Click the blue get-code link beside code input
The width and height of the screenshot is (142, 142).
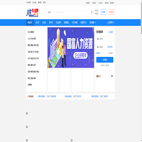[x=110, y=47]
